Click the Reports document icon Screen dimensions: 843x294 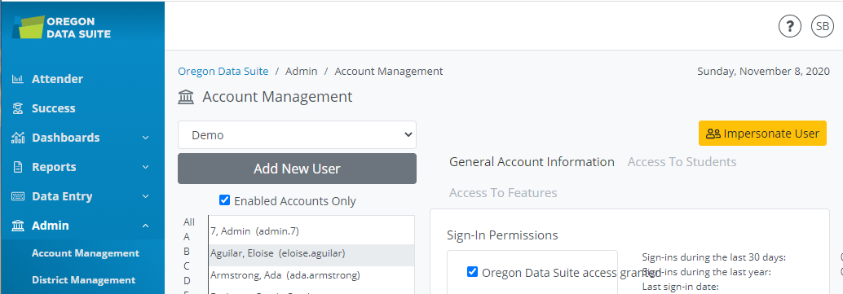coord(18,167)
